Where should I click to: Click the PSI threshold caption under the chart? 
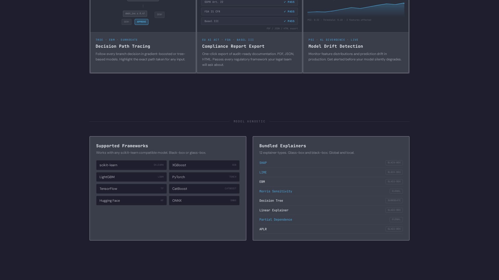pyautogui.click(x=339, y=20)
